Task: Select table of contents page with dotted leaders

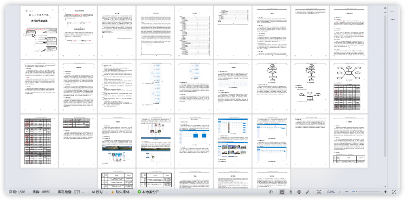Action: point(194,32)
